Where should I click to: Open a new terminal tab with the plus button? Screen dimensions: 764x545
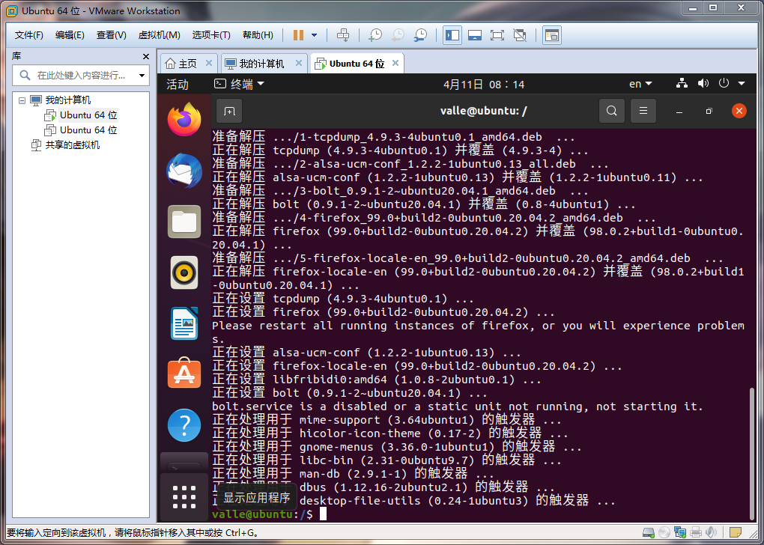[x=229, y=111]
